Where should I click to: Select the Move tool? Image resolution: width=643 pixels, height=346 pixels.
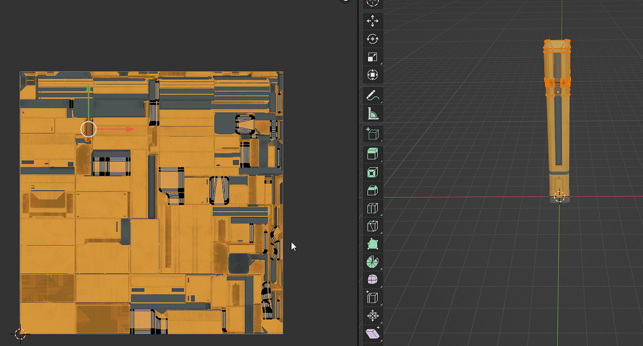[371, 20]
